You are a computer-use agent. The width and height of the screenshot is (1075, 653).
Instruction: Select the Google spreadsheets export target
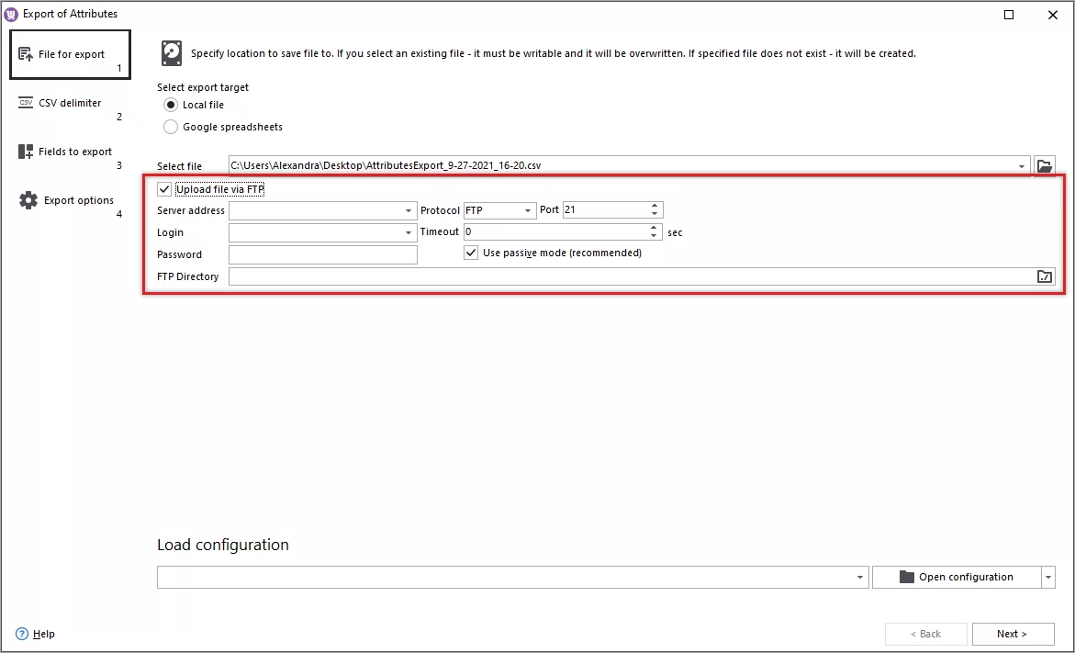pyautogui.click(x=170, y=127)
